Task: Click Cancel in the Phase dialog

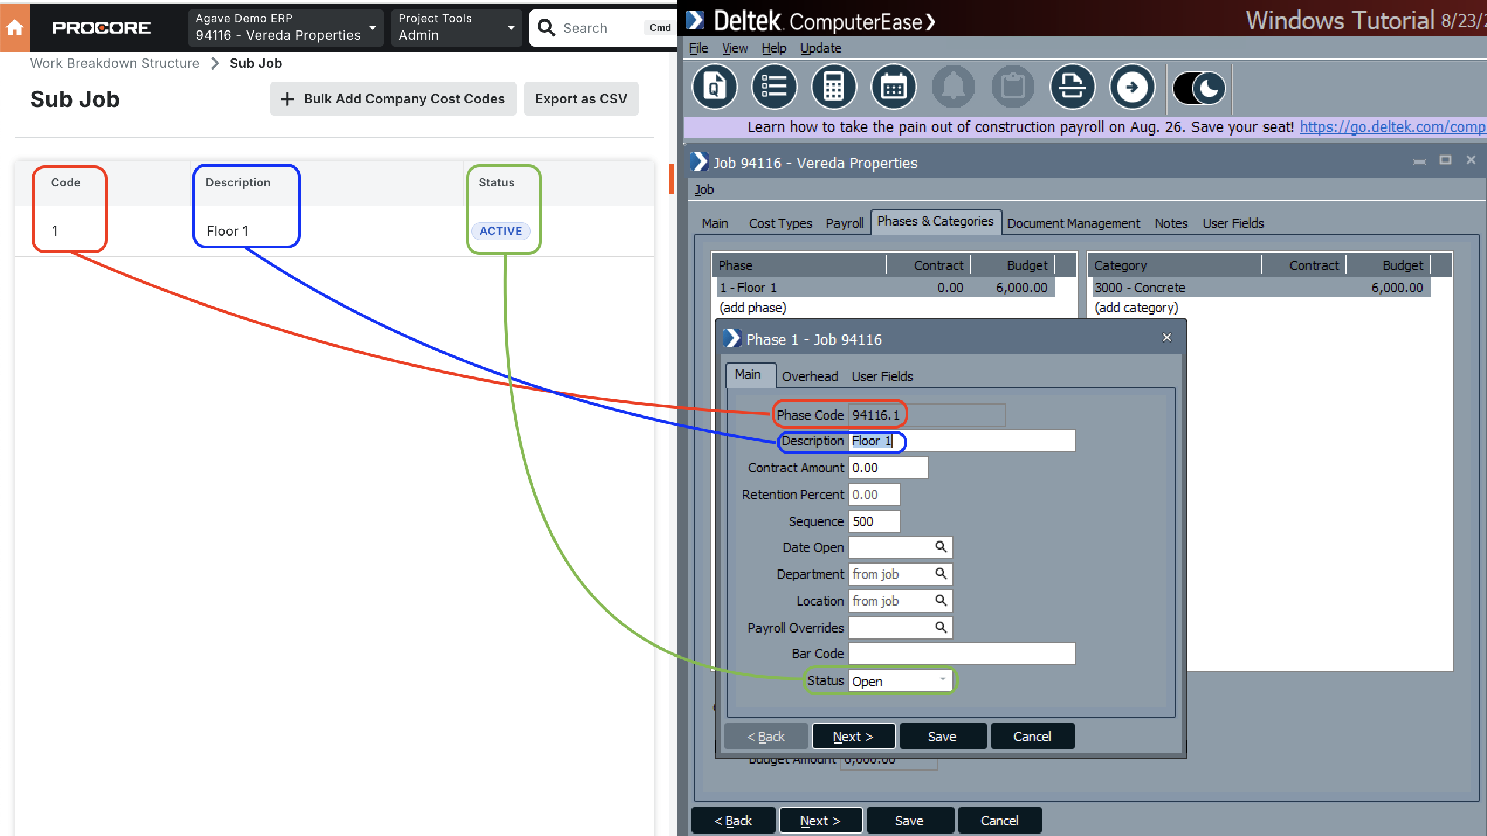Action: pos(1032,737)
